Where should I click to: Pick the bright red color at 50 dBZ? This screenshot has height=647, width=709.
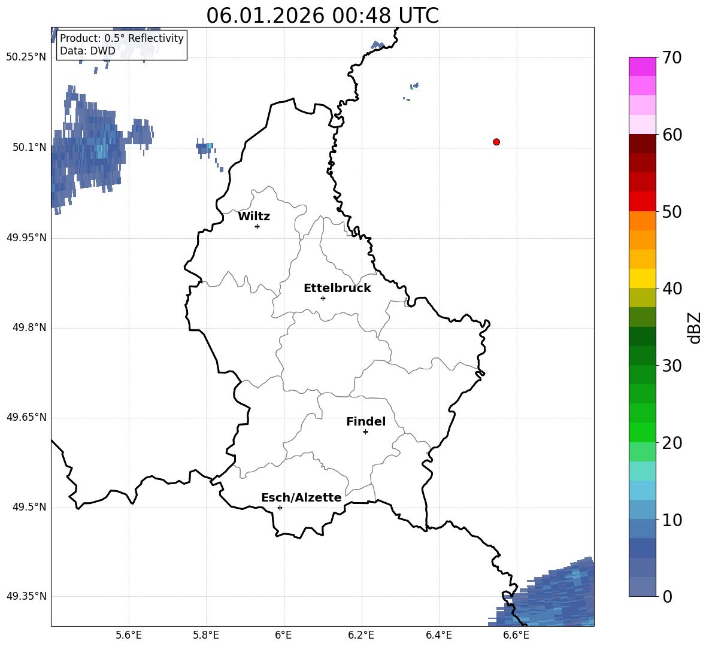pos(642,202)
